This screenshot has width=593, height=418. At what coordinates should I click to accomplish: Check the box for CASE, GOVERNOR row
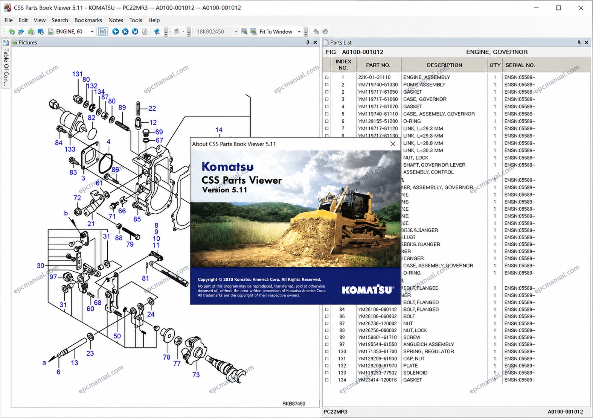[x=327, y=99]
